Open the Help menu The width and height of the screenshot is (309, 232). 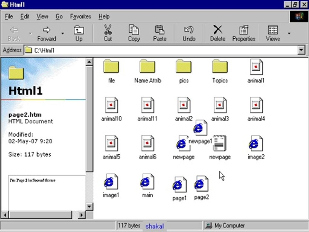coord(104,16)
